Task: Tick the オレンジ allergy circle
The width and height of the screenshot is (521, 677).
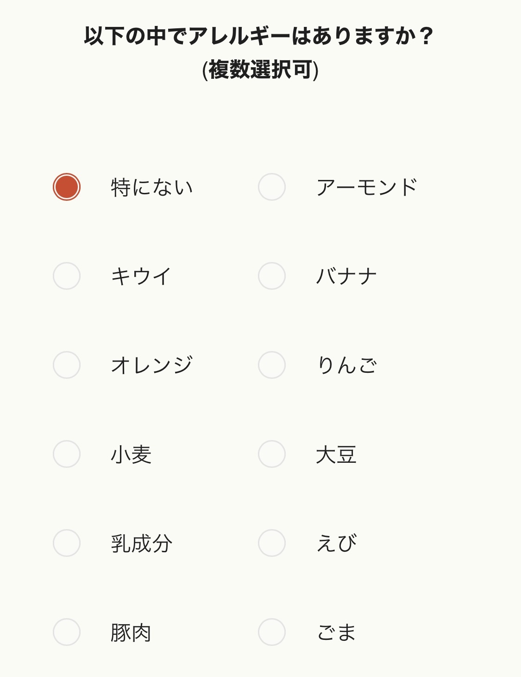Action: 67,365
